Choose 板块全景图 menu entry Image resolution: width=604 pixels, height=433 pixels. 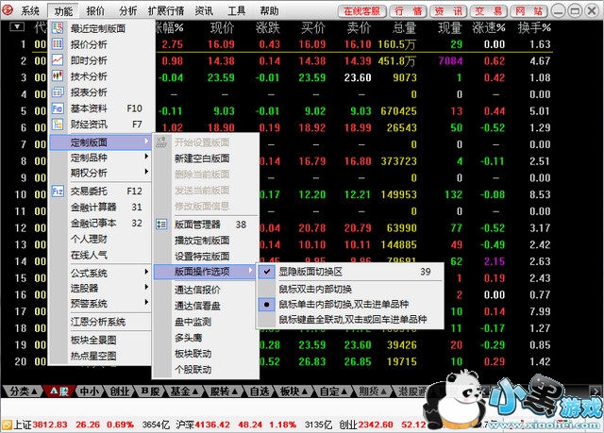(x=100, y=340)
